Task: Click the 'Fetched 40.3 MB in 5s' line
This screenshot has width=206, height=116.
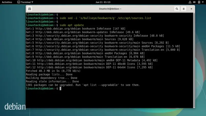Action: 53,71
